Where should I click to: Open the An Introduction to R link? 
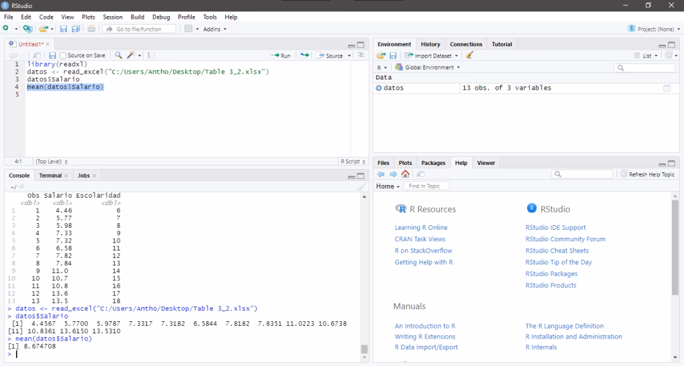425,326
